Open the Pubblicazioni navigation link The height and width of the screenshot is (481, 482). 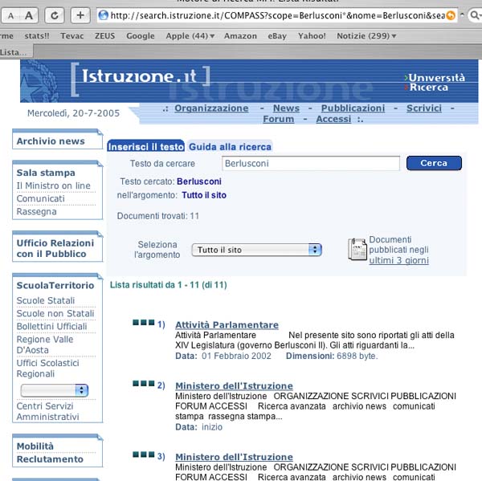pyautogui.click(x=353, y=108)
